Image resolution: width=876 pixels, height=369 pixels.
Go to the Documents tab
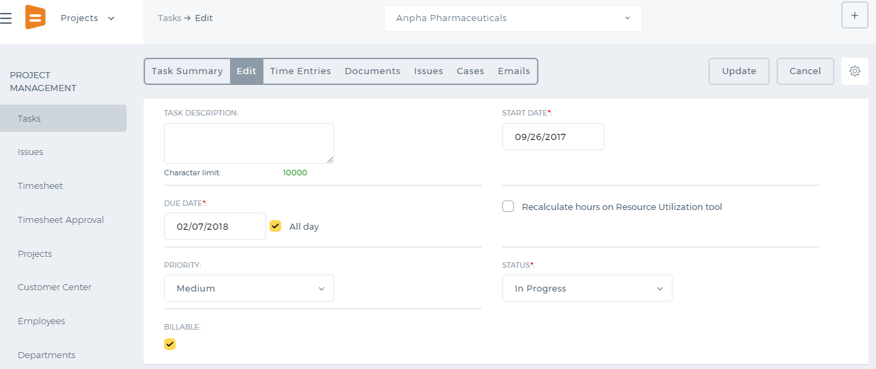372,71
